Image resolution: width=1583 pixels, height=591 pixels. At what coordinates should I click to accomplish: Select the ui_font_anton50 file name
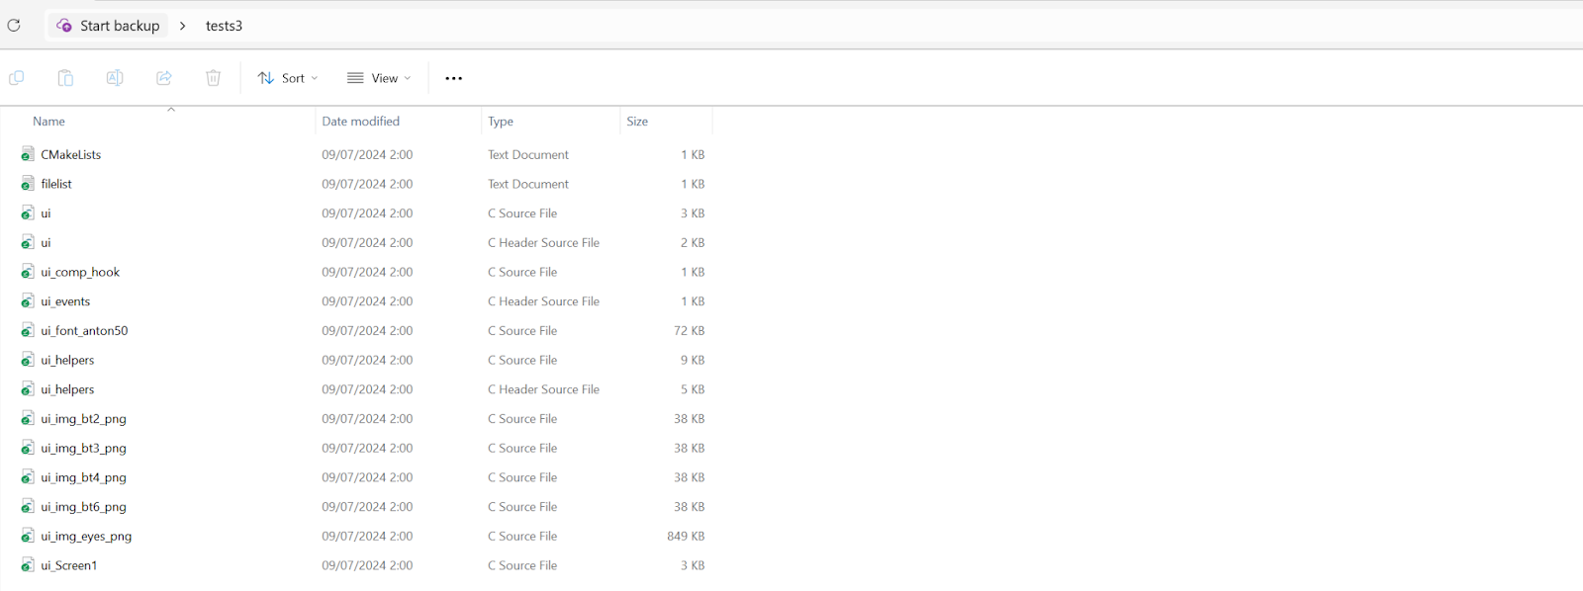click(x=84, y=331)
